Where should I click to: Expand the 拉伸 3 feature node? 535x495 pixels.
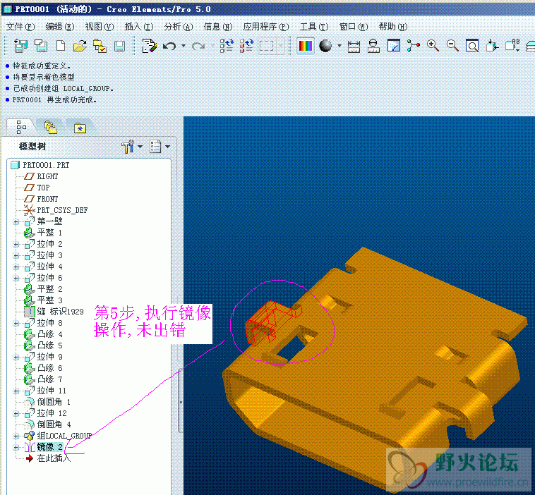coord(16,256)
